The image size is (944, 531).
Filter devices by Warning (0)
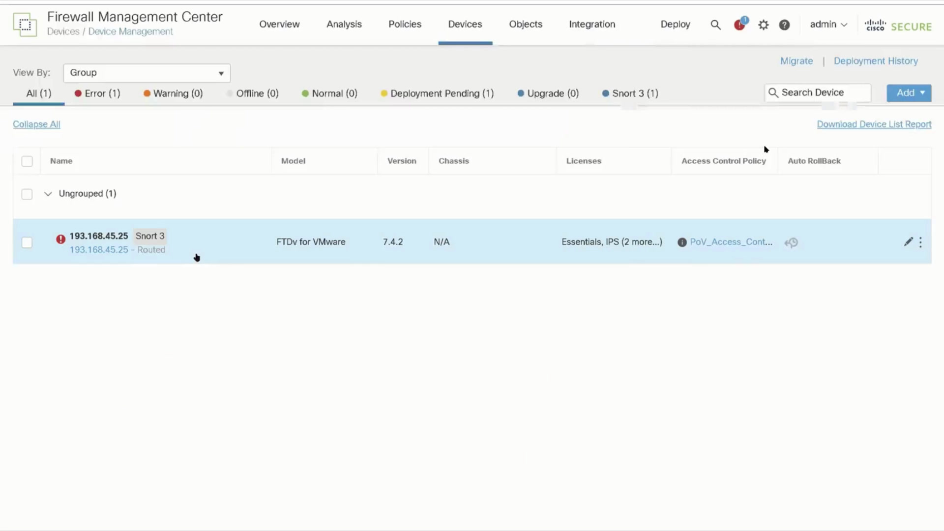click(173, 93)
